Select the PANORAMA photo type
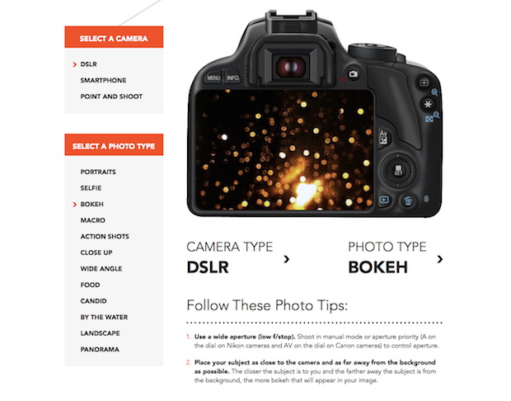The image size is (511, 401). [100, 350]
